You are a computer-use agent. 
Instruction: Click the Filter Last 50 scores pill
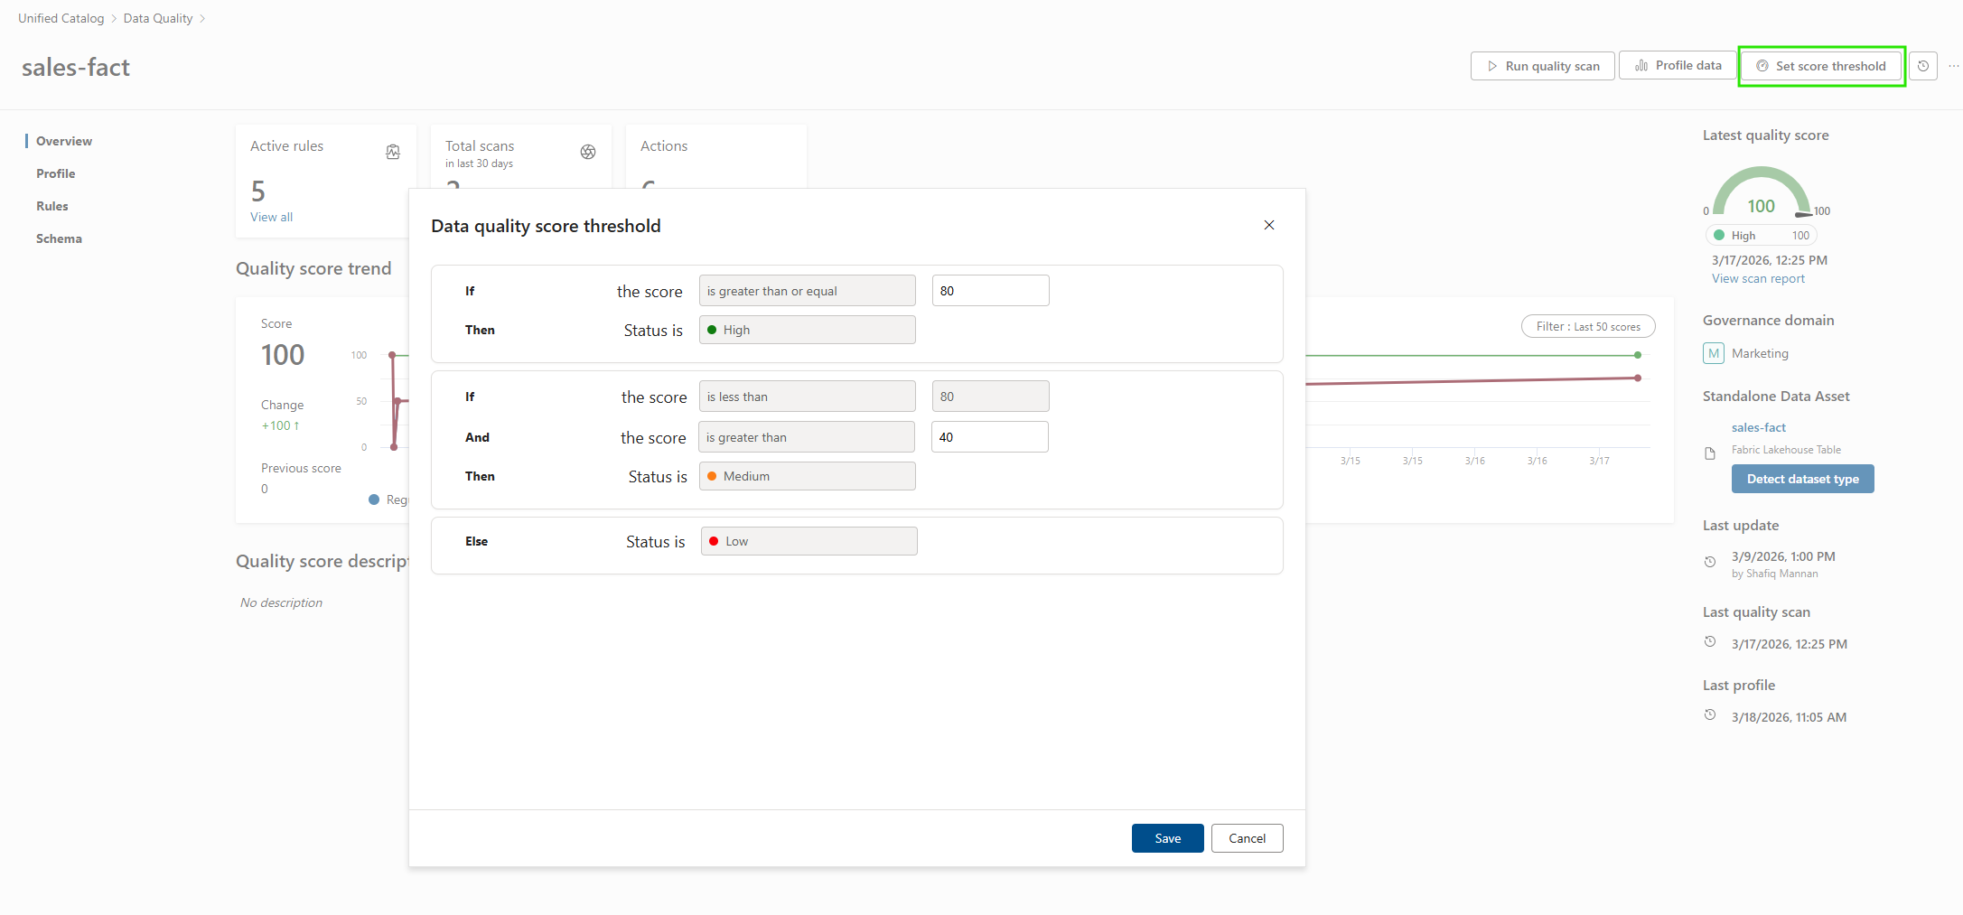[1587, 326]
